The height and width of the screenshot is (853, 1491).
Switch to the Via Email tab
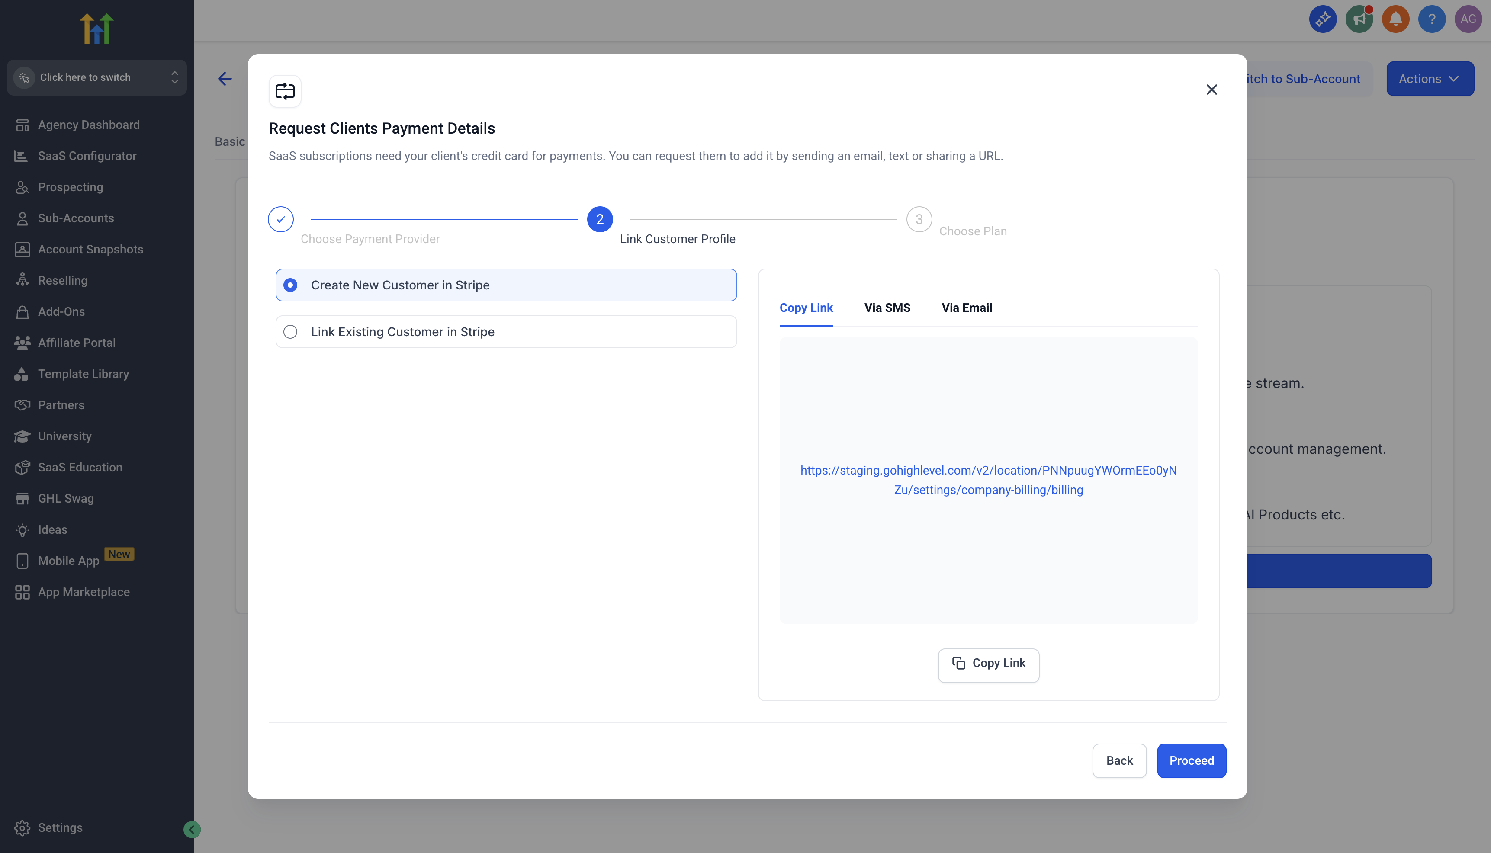(x=966, y=308)
